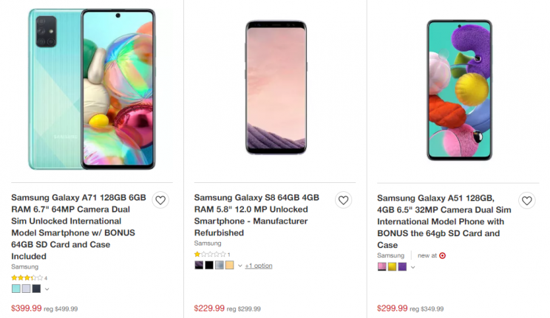The width and height of the screenshot is (550, 318).
Task: Open Samsung Galaxy S8 64GB product title
Action: coord(257,215)
